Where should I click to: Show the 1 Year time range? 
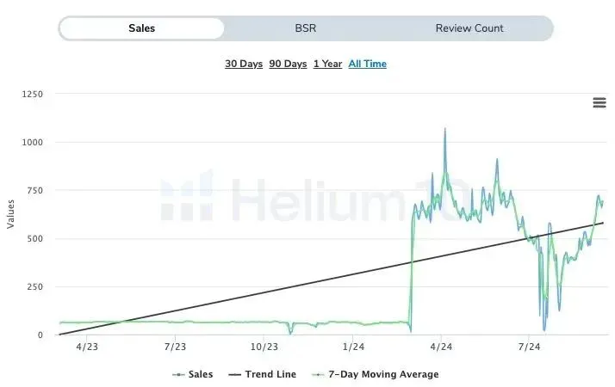tap(327, 64)
